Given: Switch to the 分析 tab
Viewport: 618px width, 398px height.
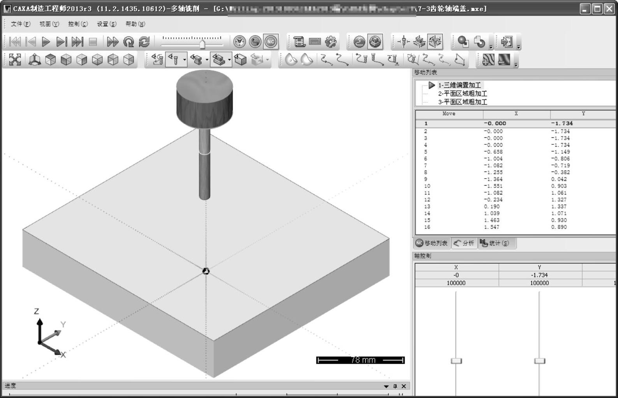Looking at the screenshot, I should 464,243.
